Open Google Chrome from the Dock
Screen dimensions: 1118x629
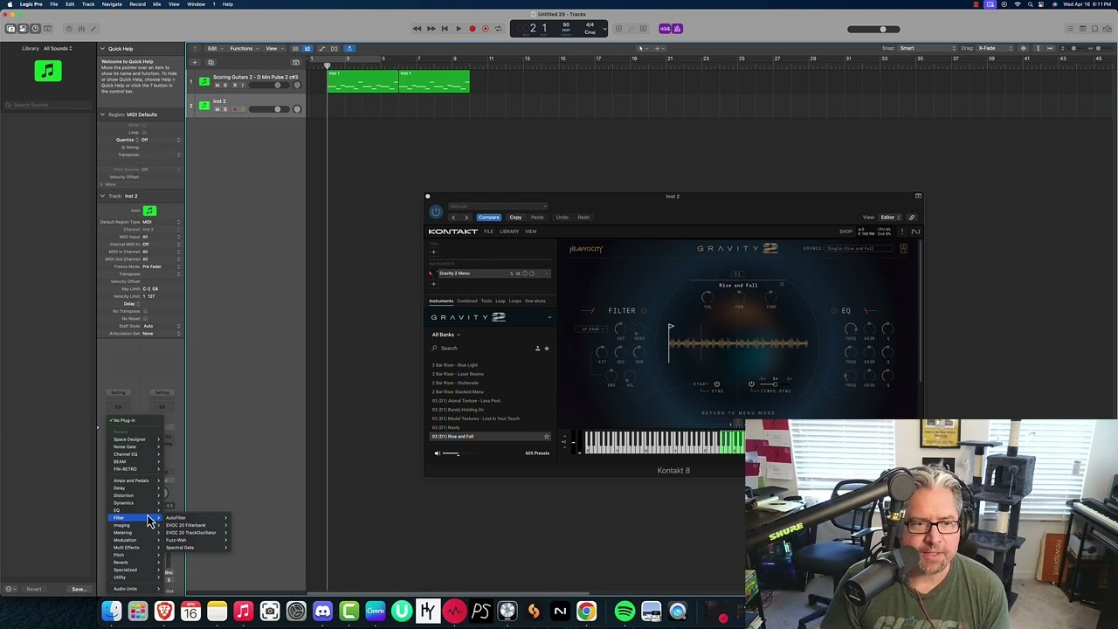pyautogui.click(x=586, y=612)
